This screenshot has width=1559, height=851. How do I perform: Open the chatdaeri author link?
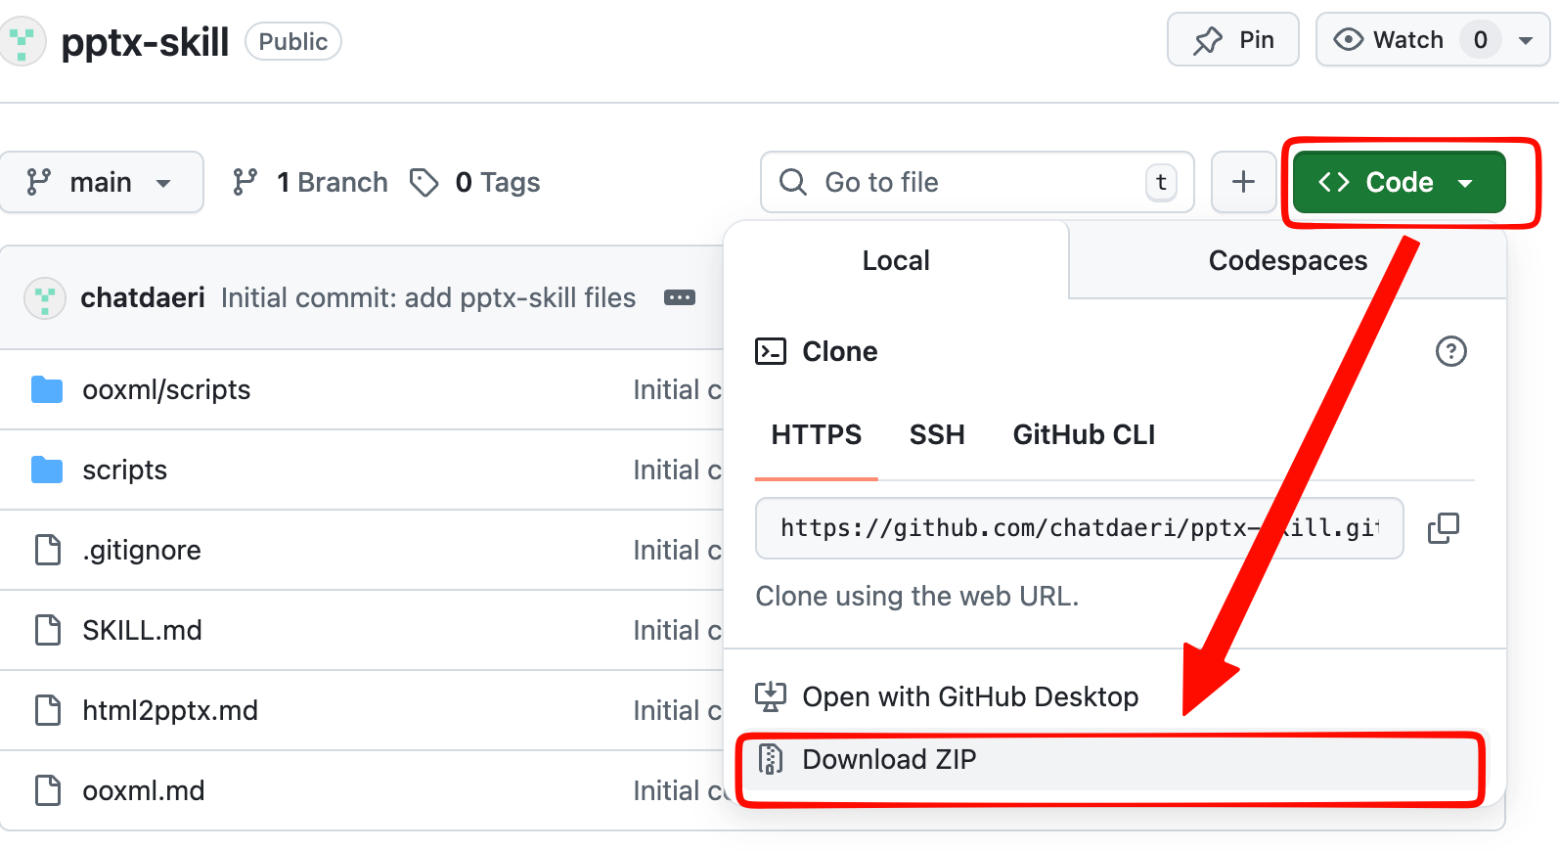click(143, 298)
